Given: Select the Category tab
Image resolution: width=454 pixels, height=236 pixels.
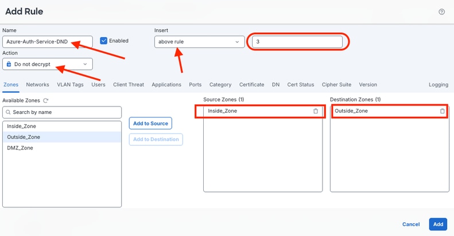Looking at the screenshot, I should click(220, 85).
